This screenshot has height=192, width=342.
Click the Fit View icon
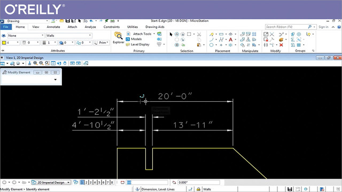tap(53, 63)
